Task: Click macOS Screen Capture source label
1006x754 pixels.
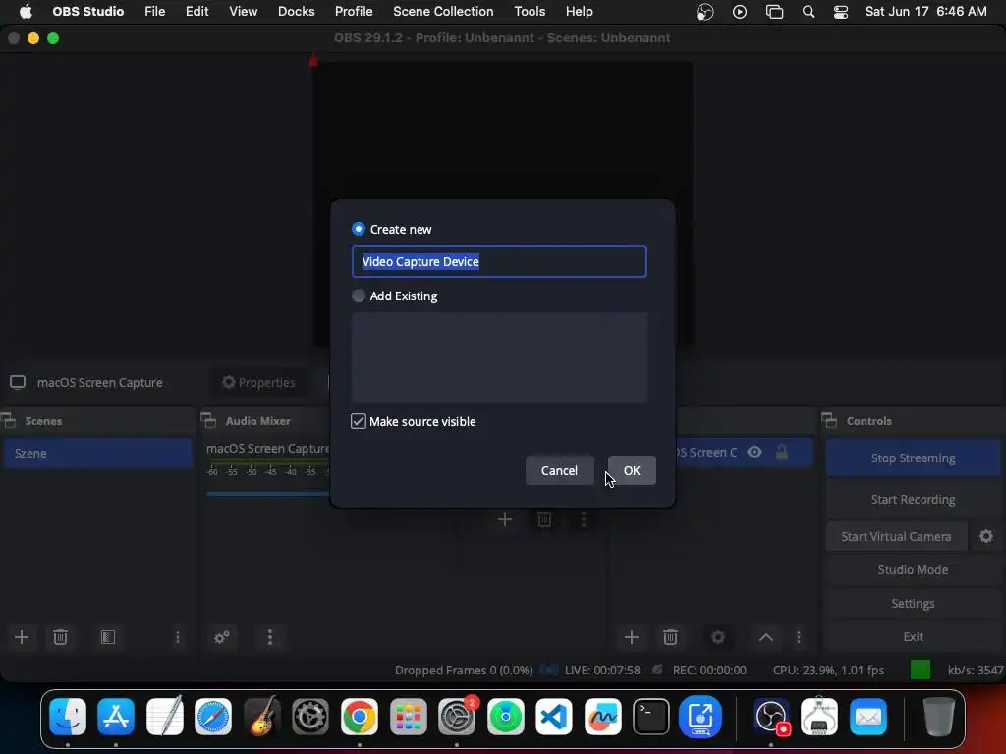Action: pos(99,382)
